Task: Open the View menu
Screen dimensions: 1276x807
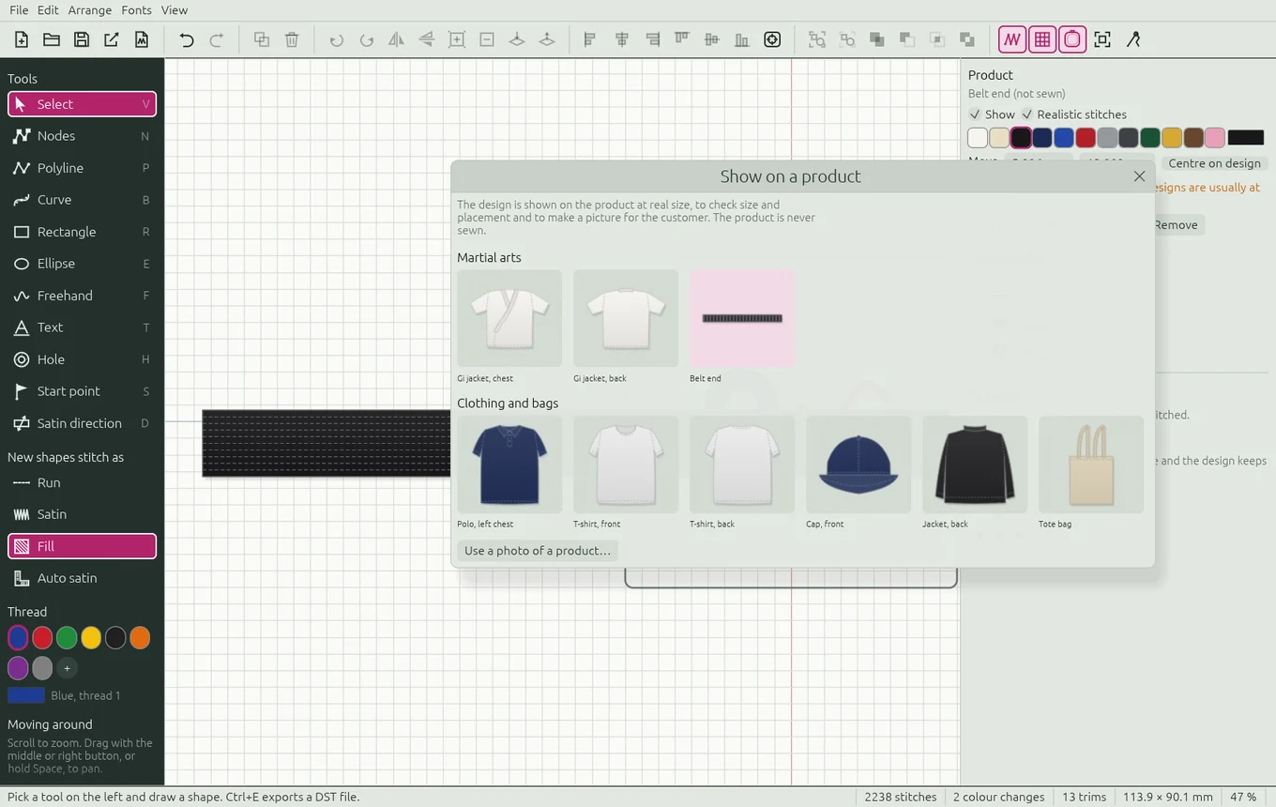Action: 175,10
